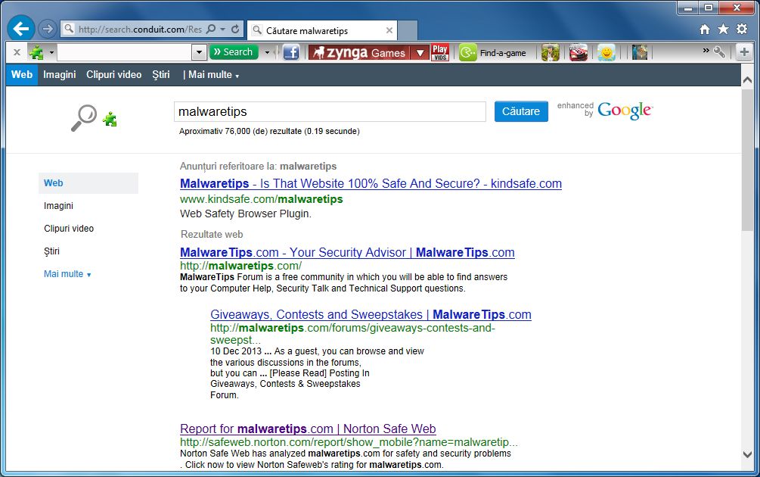This screenshot has height=477, width=760.
Task: Click the green Find-a-game icon
Action: click(x=468, y=52)
